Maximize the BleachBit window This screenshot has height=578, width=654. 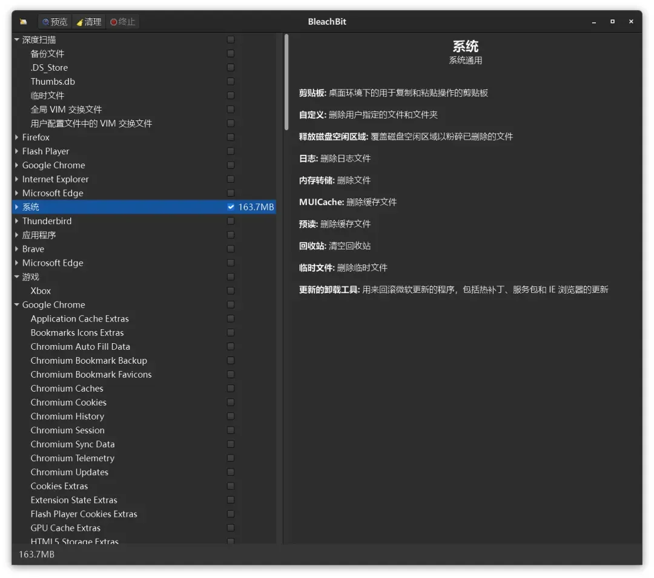pyautogui.click(x=612, y=22)
